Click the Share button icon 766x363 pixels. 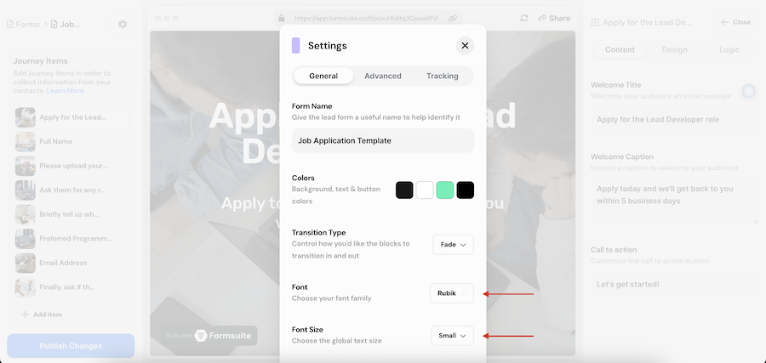[x=542, y=18]
